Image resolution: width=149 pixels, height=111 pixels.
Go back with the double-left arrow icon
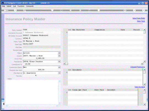[x=71, y=10]
